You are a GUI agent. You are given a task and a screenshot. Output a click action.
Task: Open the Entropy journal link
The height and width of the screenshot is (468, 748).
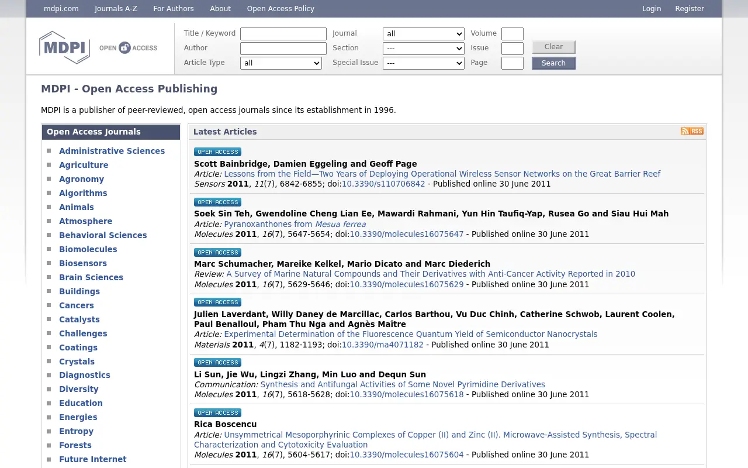click(x=76, y=431)
